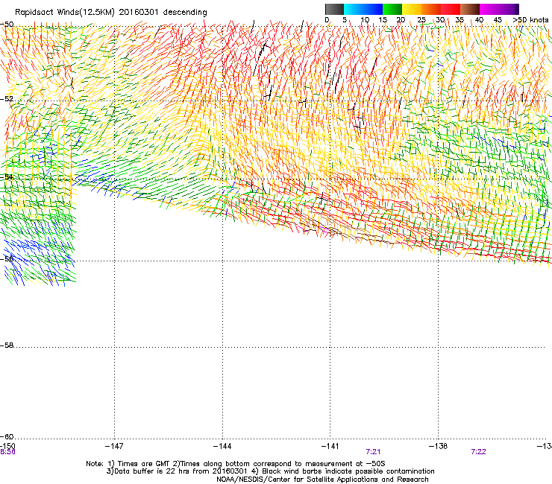This screenshot has height=484, width=552.
Task: Click the gray 0-5 knots color swatch
Action: point(334,9)
